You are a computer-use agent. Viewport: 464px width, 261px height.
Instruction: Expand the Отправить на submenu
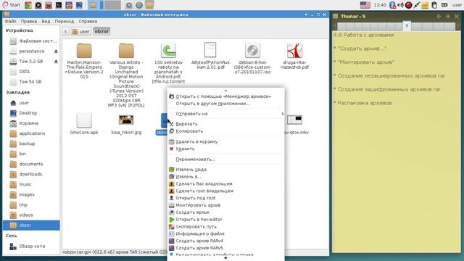click(x=225, y=114)
